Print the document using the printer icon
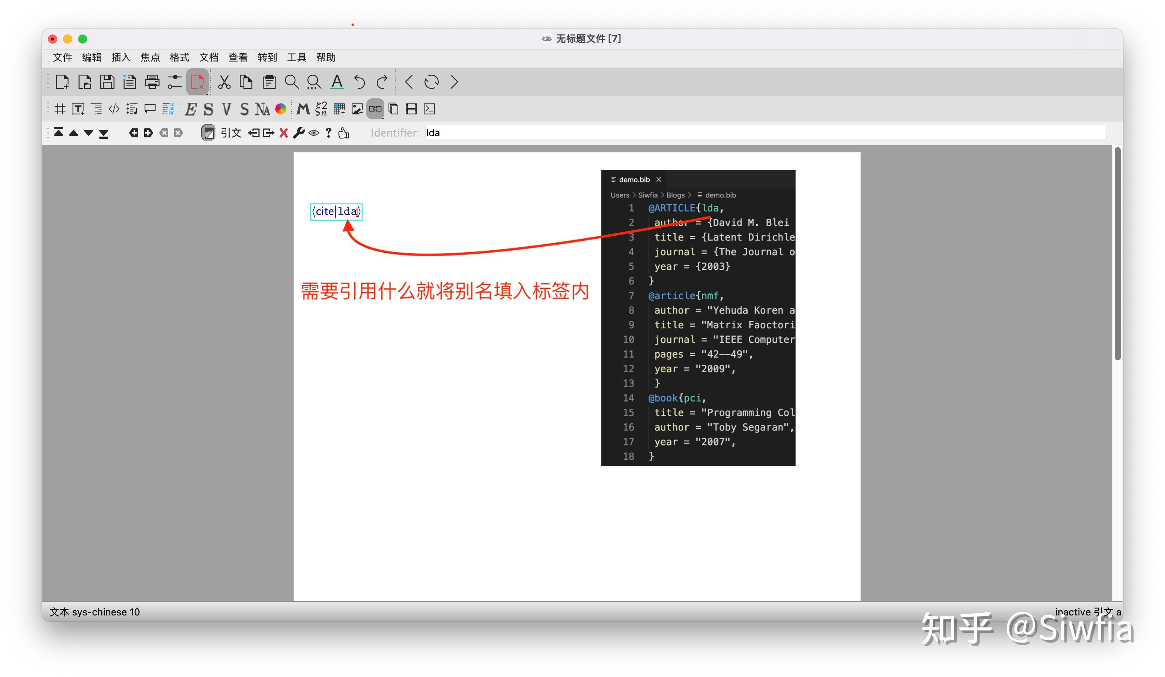The height and width of the screenshot is (677, 1165). coord(152,82)
